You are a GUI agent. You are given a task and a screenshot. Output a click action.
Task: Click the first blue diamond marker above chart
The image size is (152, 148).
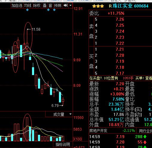click(27, 10)
